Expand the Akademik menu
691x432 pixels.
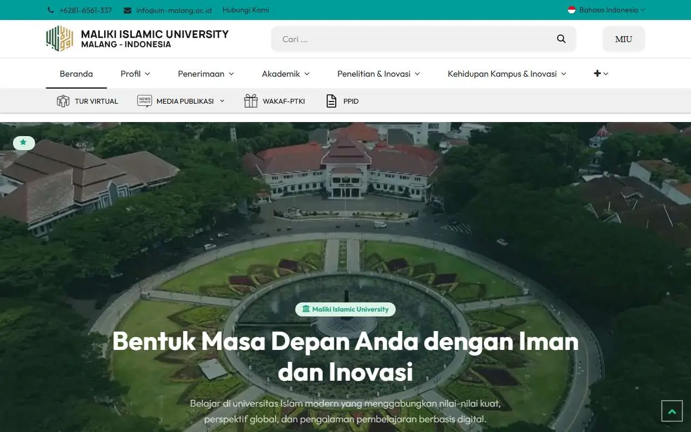click(x=286, y=73)
